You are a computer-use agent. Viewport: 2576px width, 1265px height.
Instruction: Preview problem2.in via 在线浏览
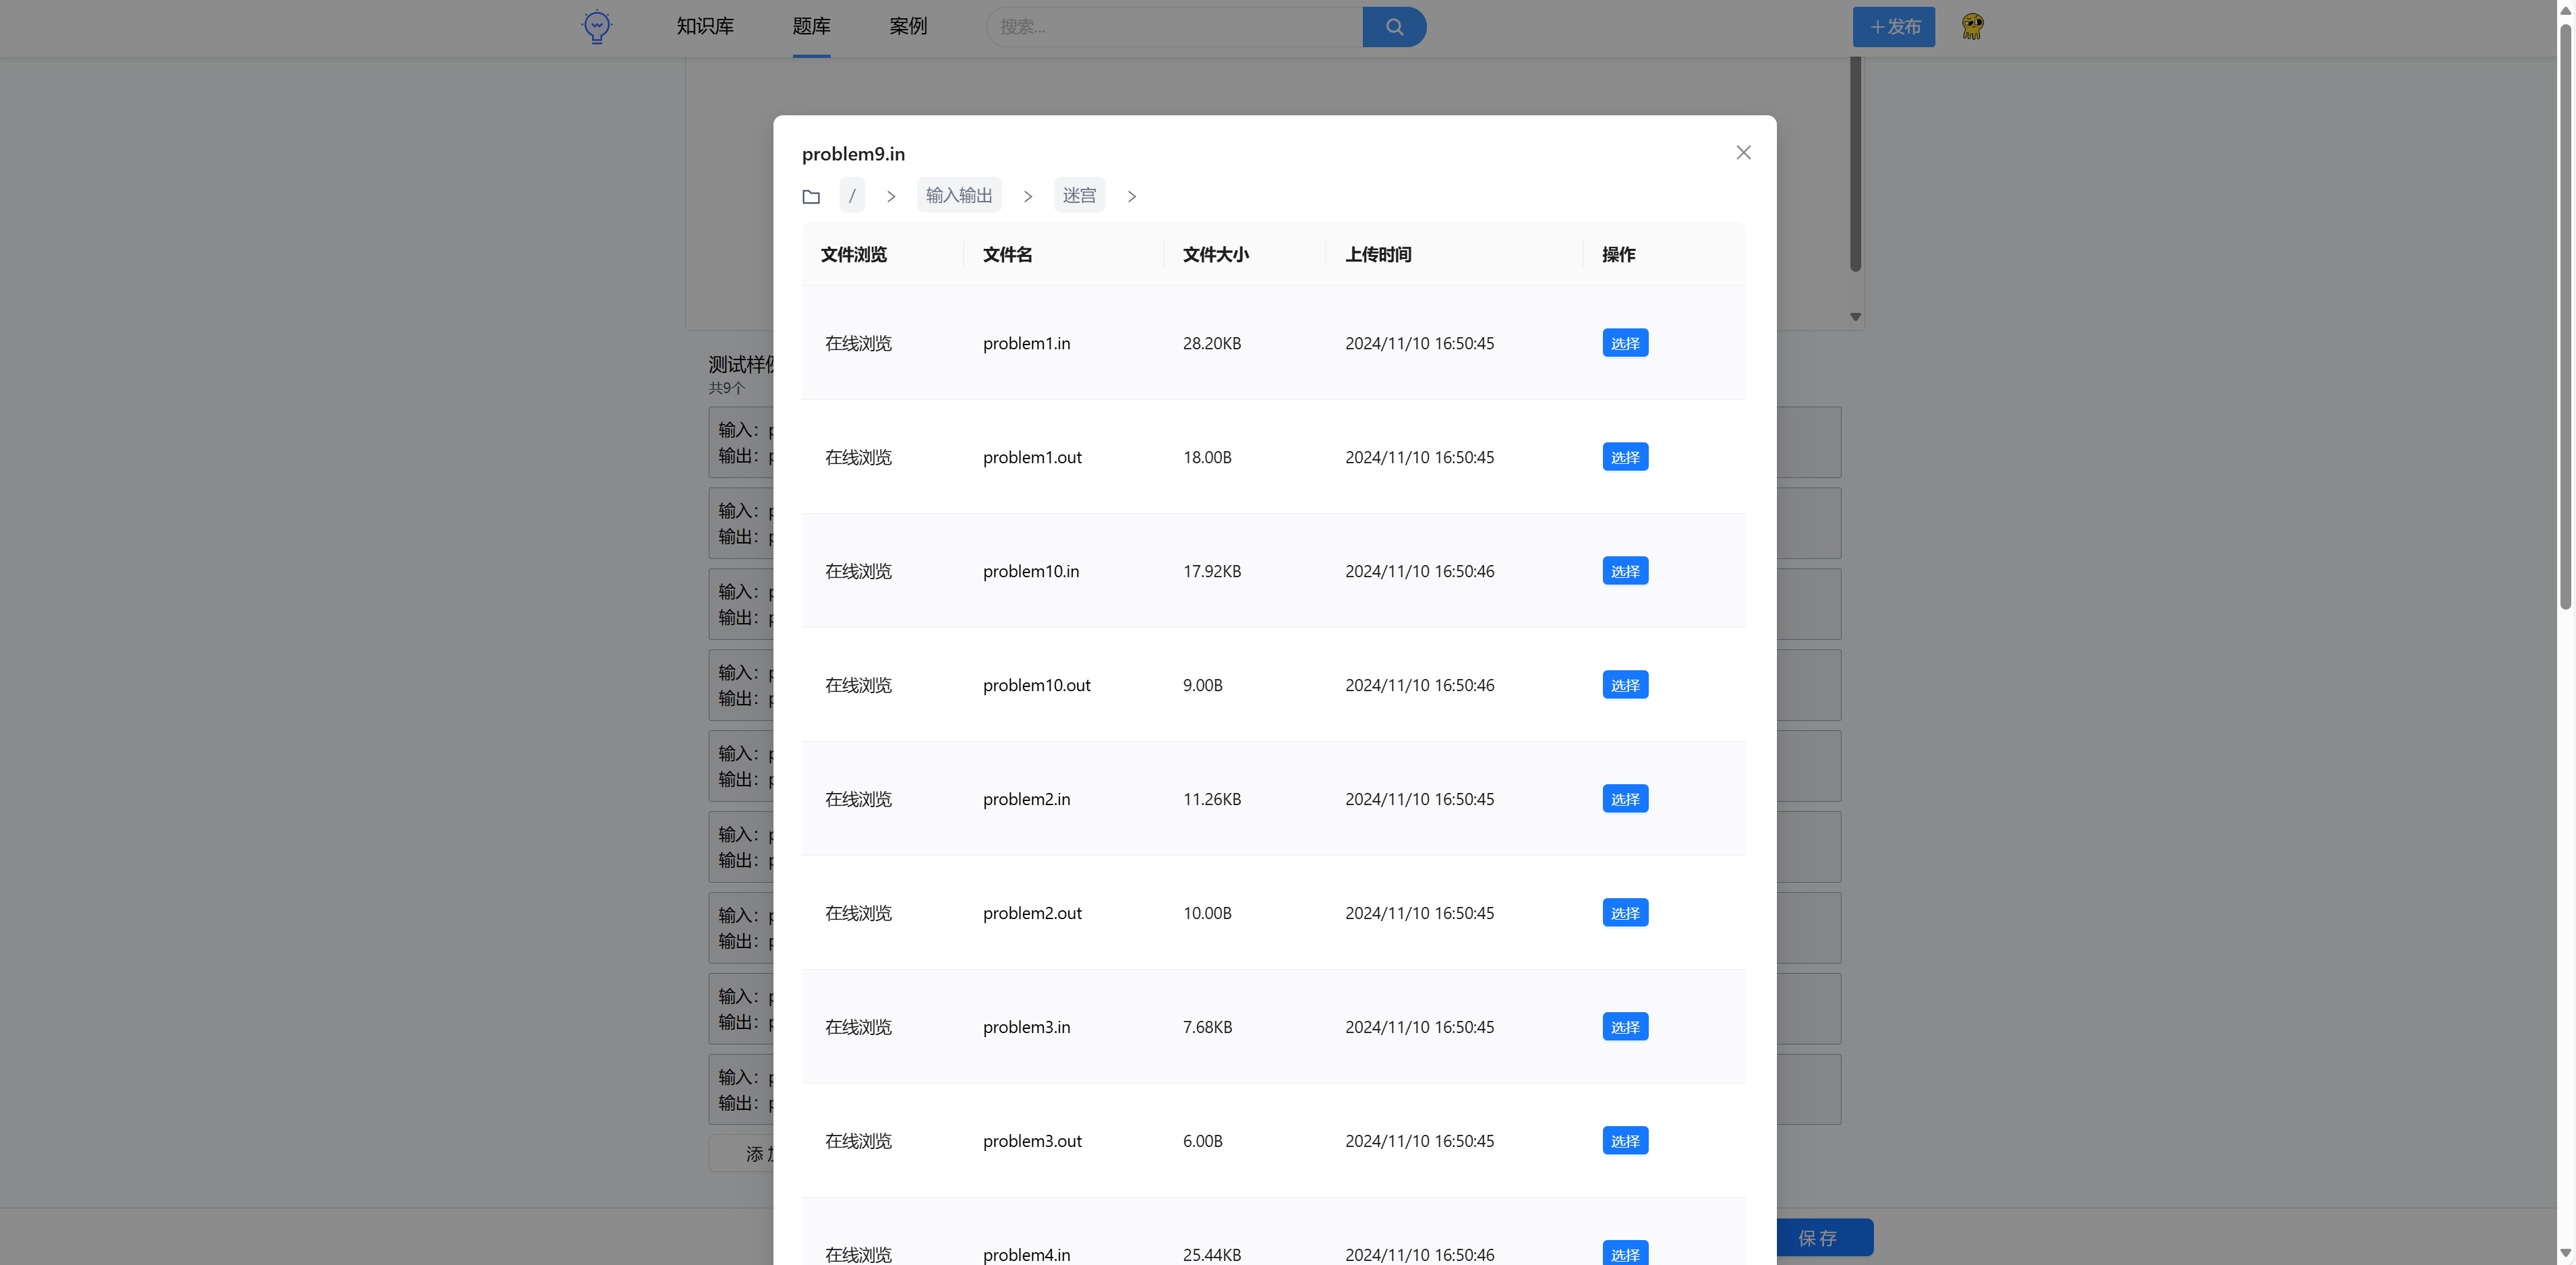point(858,799)
